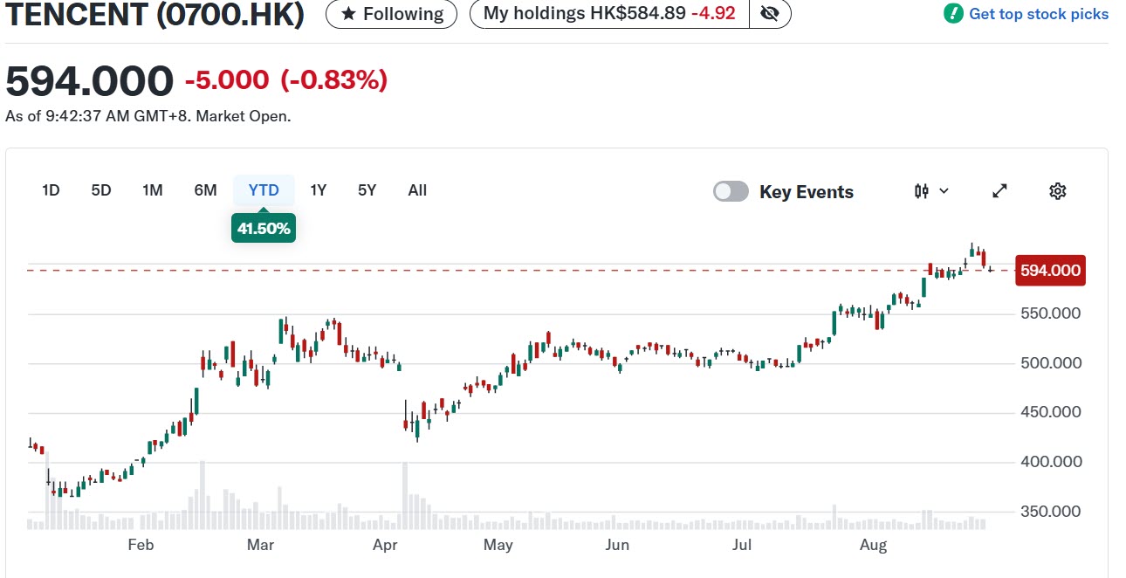Click the -4.92 holdings change value

click(712, 14)
